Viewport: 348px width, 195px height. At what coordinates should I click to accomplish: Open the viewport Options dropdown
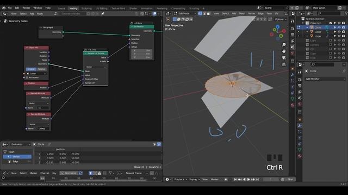[281, 19]
